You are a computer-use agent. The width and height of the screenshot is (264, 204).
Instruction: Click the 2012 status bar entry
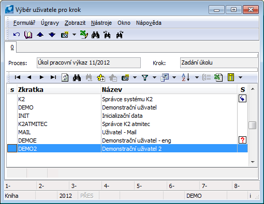[x=66, y=196]
